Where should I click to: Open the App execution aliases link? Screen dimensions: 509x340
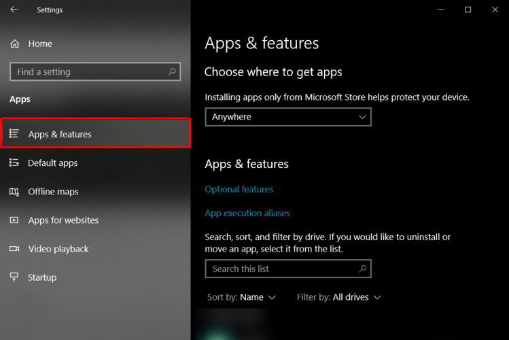point(247,213)
